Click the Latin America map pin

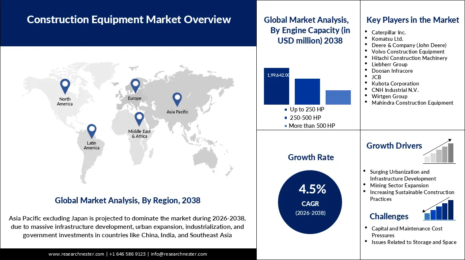coord(92,131)
